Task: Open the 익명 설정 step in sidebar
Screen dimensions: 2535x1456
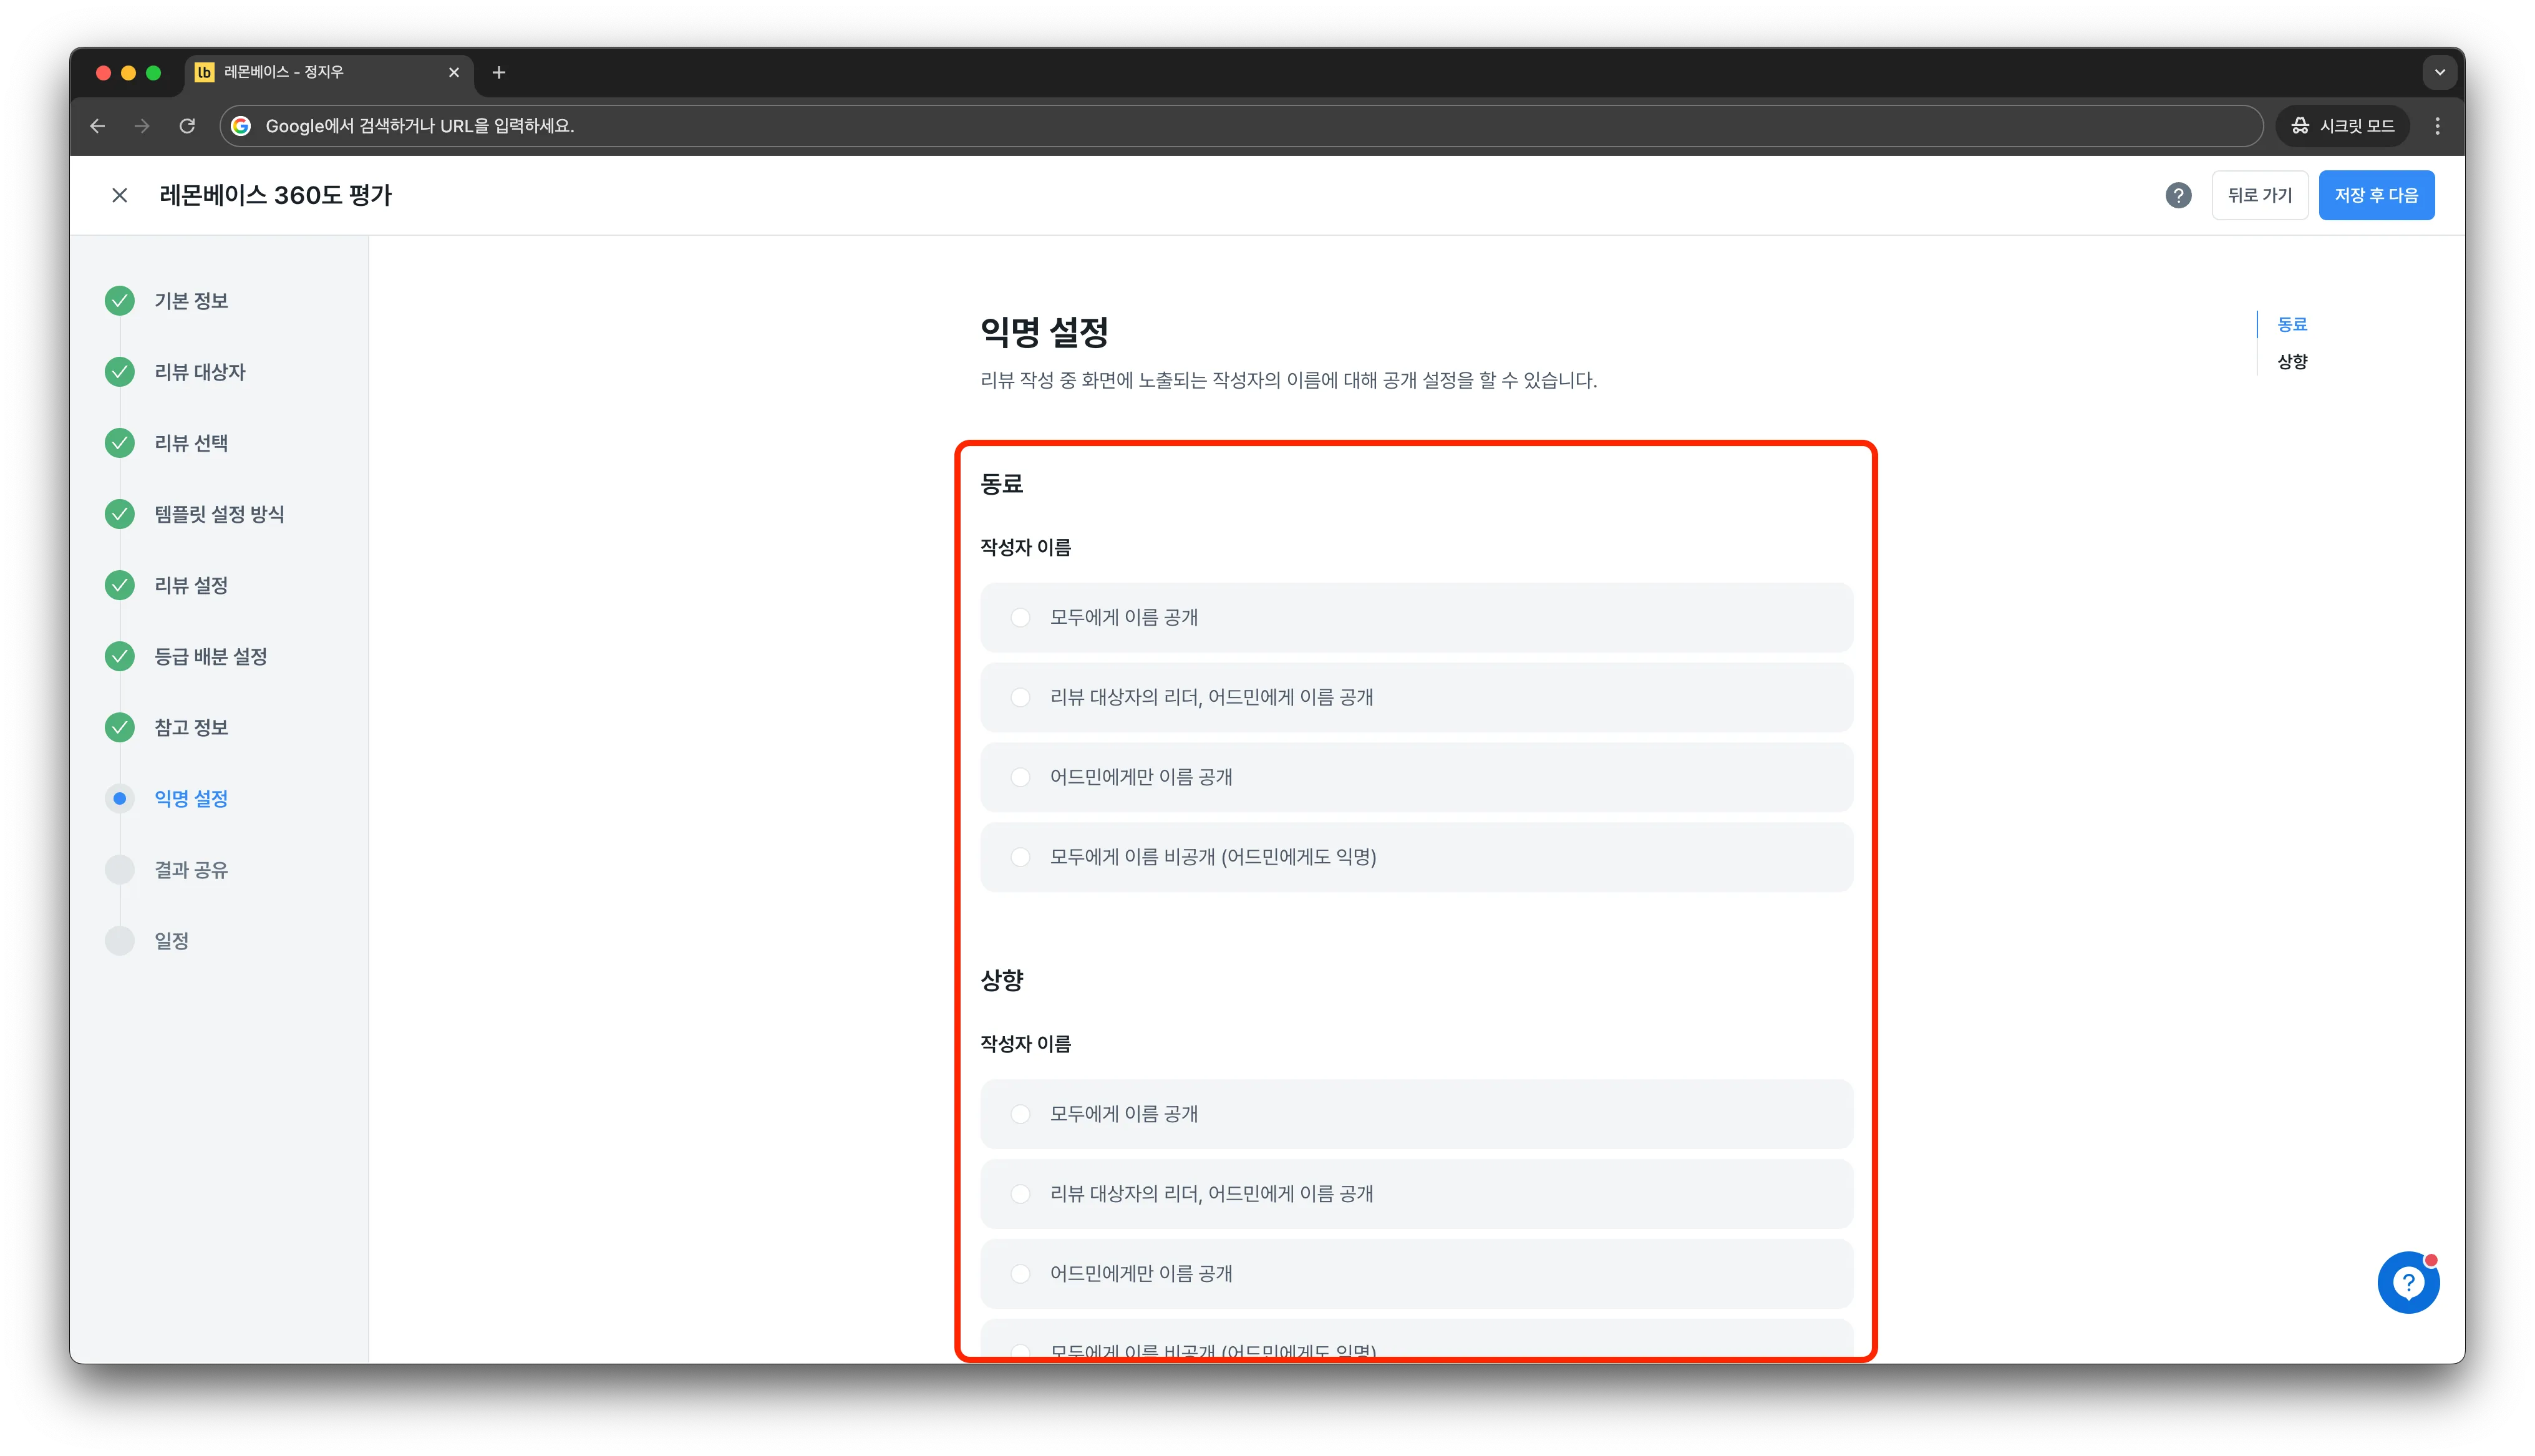Action: pos(191,798)
